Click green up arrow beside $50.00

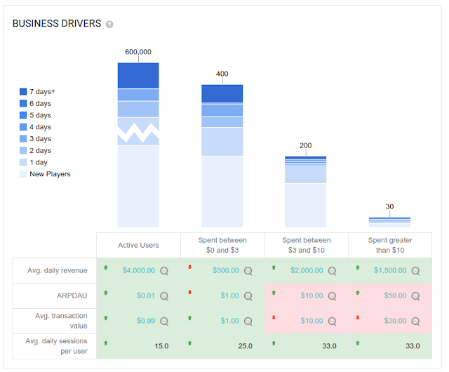point(357,293)
